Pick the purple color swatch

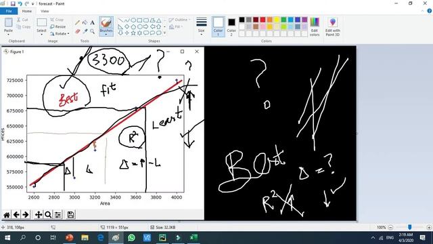304,20
